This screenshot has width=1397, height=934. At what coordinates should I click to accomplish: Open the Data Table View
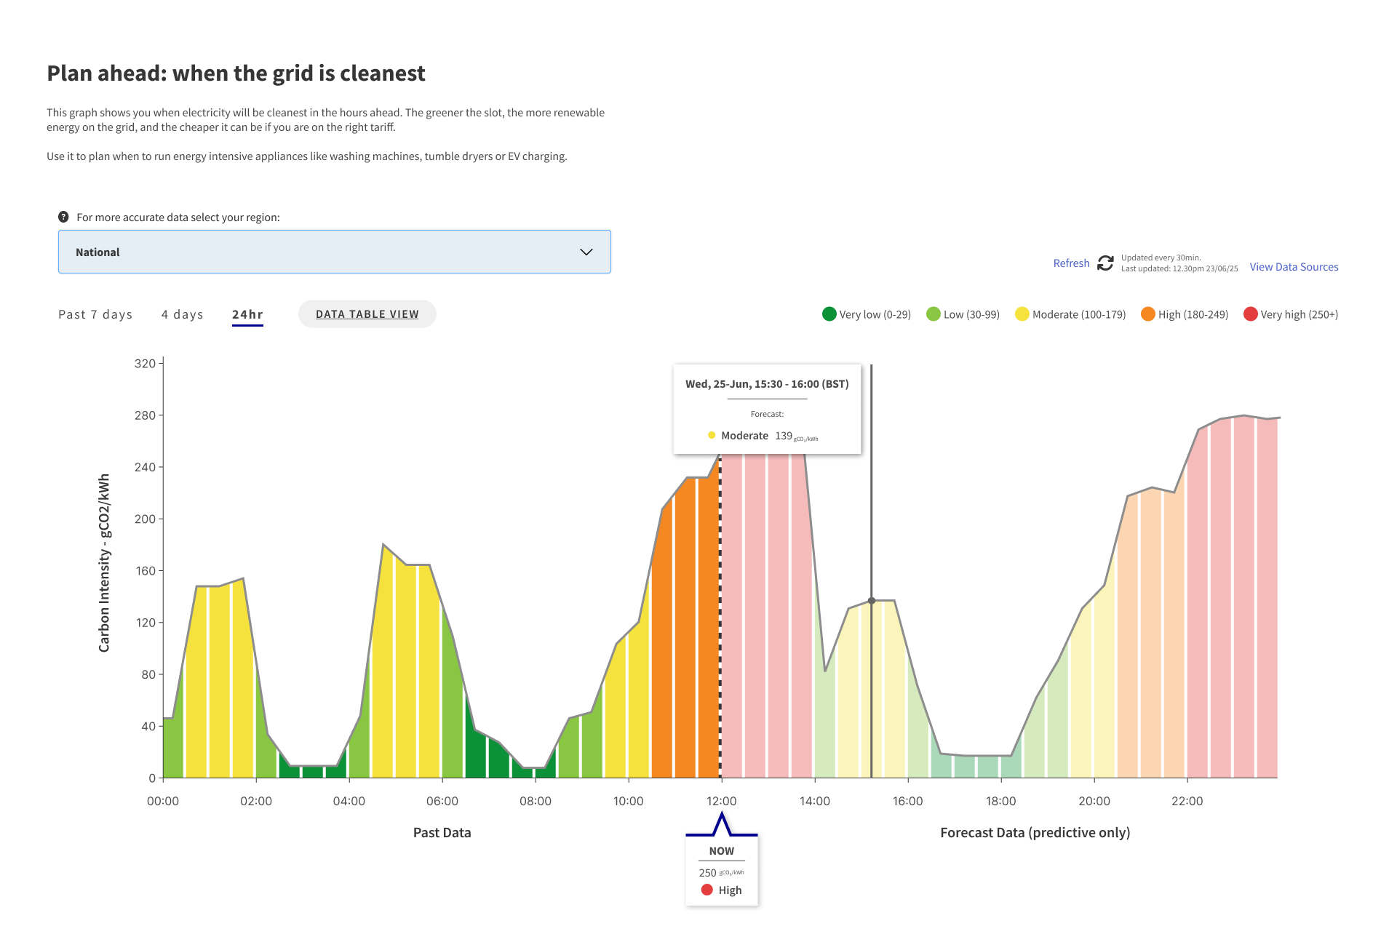[x=367, y=314]
